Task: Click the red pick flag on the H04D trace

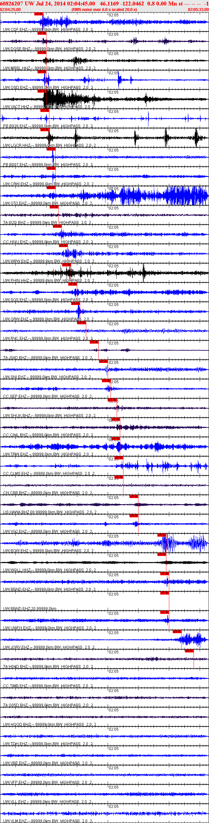Action: (x=189, y=651)
